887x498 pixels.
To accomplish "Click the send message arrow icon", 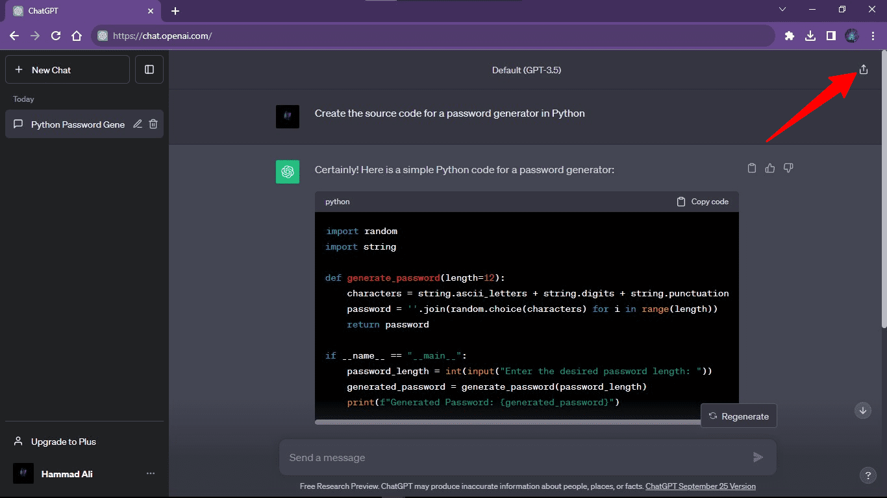I will pyautogui.click(x=758, y=458).
